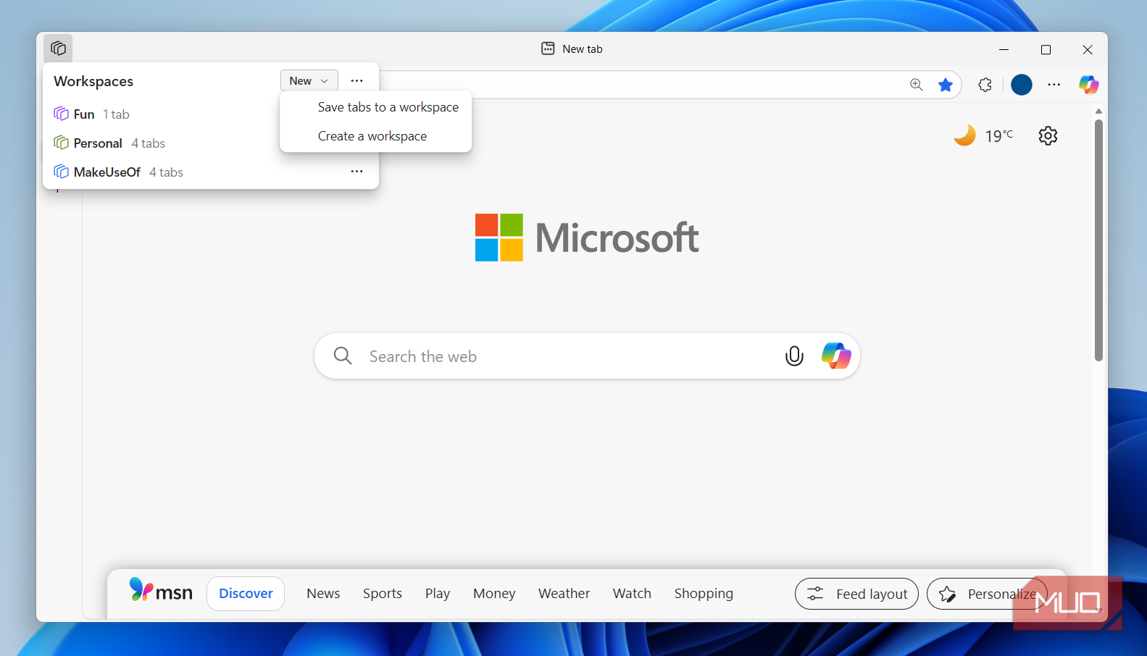Select Save tabs to a workspace
This screenshot has height=656, width=1147.
pos(388,107)
